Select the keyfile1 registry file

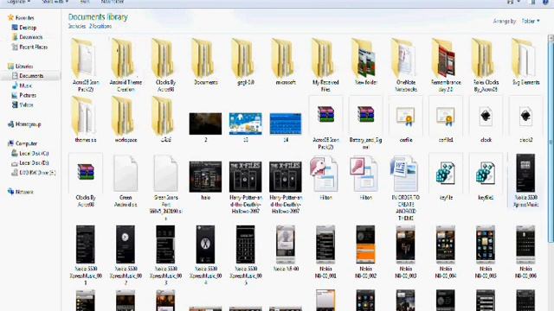(486, 177)
